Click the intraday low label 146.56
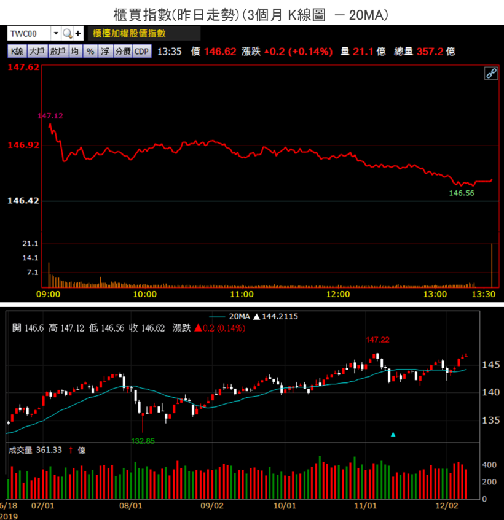504x520 pixels. pos(462,193)
